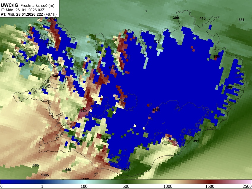Click the map value 1659 in the east
The image size is (252, 189).
[216, 57]
